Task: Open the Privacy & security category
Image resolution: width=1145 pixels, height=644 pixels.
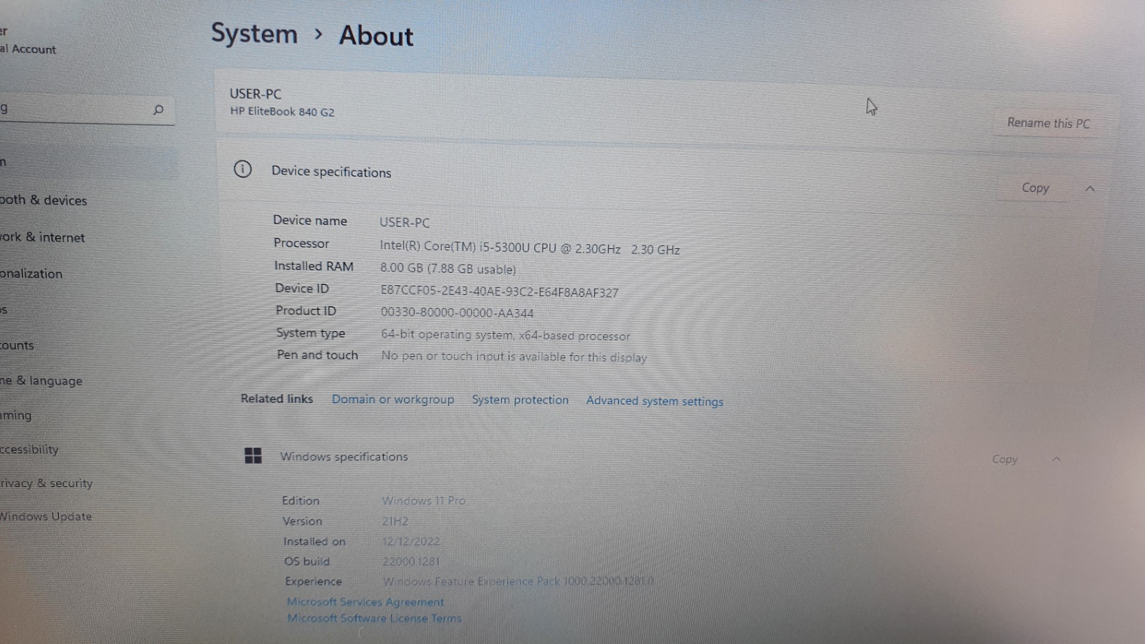Action: click(47, 484)
